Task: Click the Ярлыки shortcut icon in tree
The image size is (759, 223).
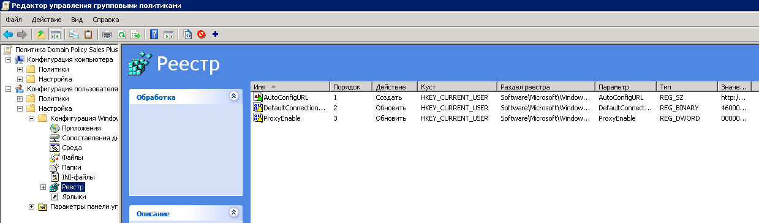Action: [x=54, y=197]
